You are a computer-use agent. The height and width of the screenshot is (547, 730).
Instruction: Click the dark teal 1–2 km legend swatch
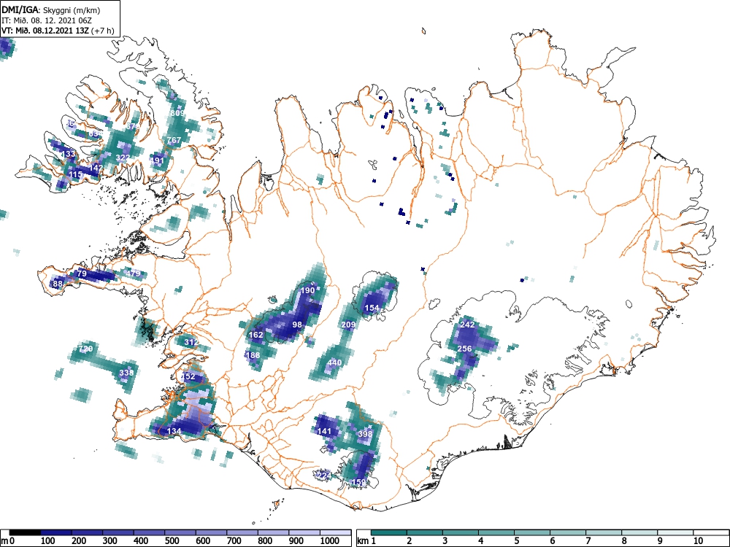tap(389, 532)
